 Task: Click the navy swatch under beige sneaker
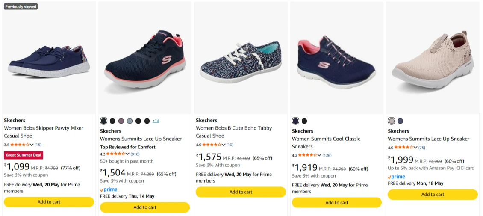coord(400,121)
